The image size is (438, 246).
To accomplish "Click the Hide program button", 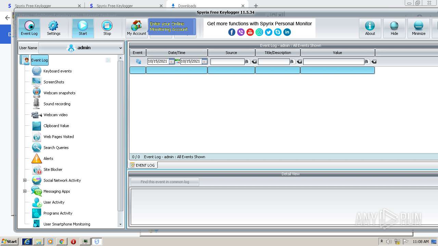I will pyautogui.click(x=394, y=28).
